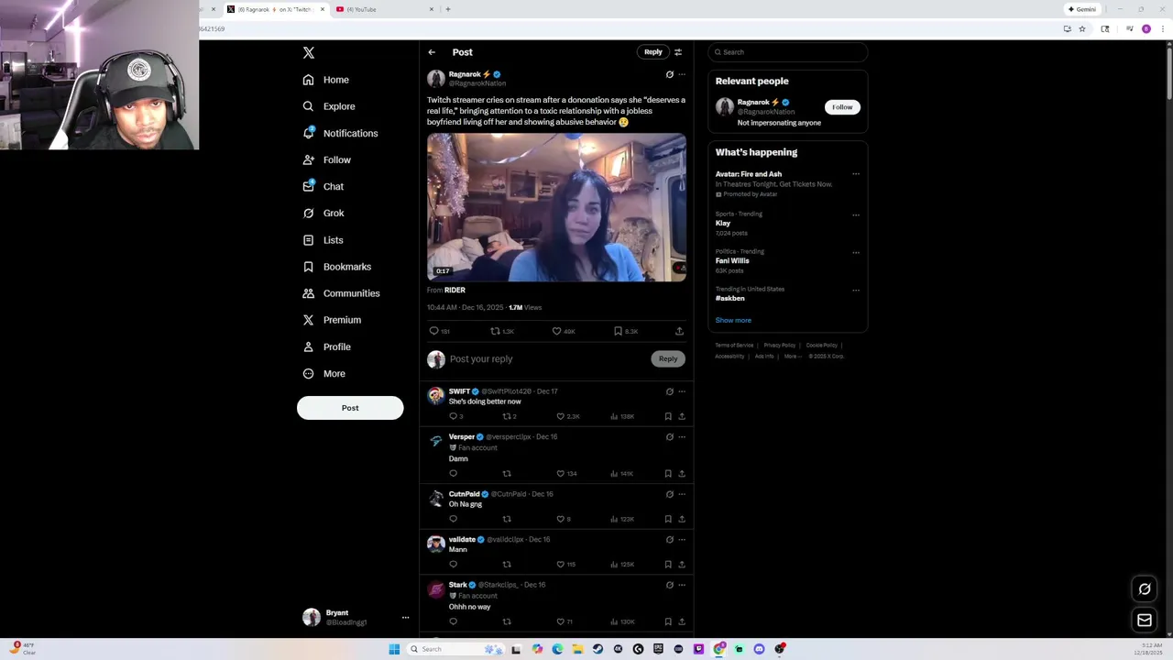Open more options on Ragnarok's post

682,74
